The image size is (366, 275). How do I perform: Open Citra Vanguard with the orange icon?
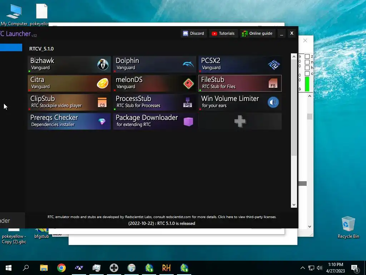pyautogui.click(x=69, y=83)
